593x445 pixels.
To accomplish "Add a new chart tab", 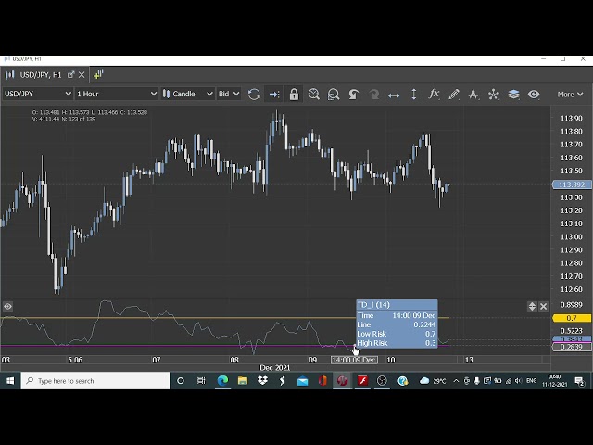I will [98, 74].
